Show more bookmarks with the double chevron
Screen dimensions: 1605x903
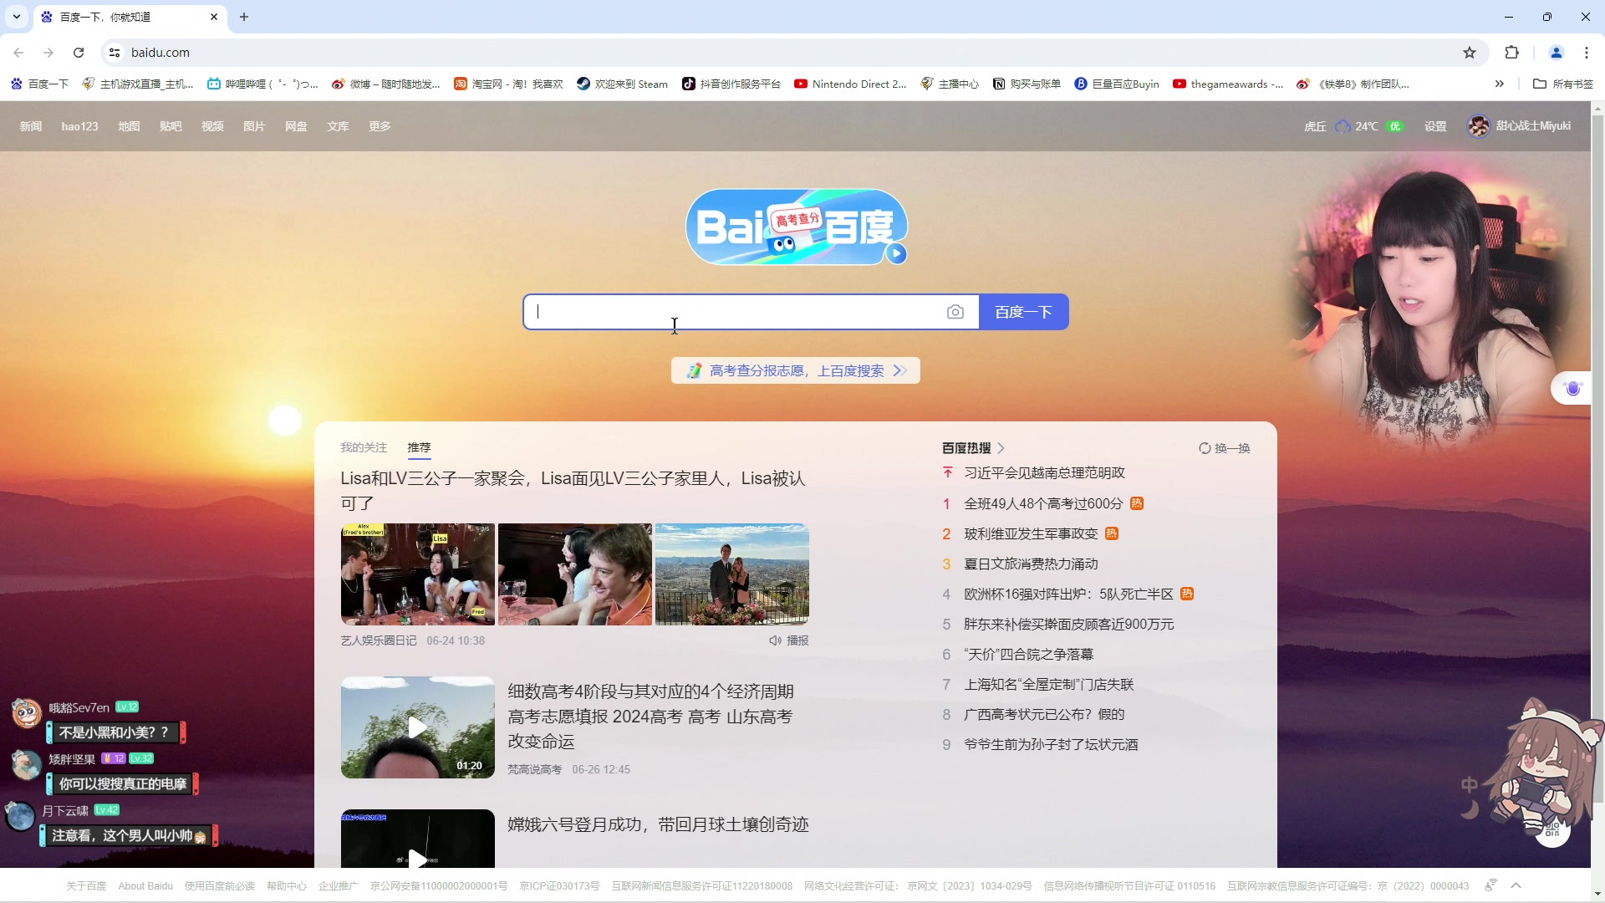1500,84
